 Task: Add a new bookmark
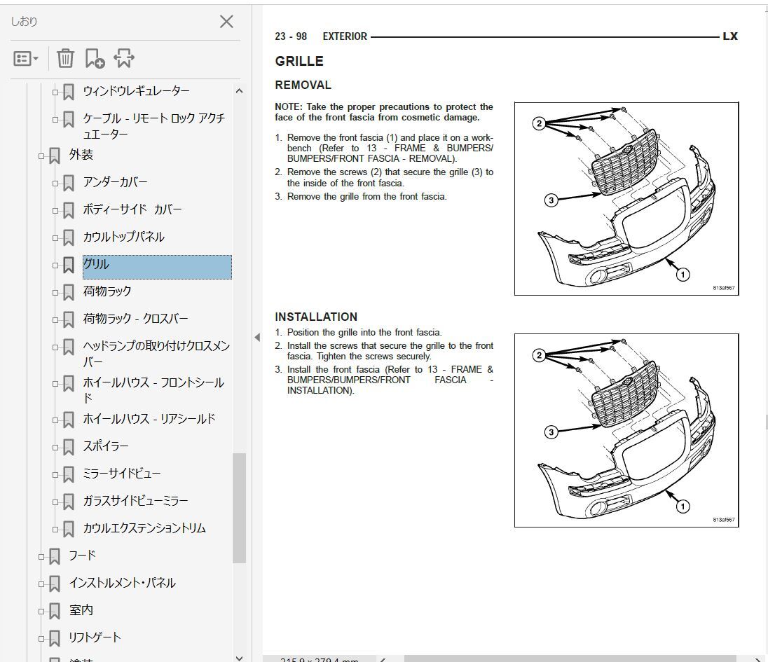(x=95, y=58)
